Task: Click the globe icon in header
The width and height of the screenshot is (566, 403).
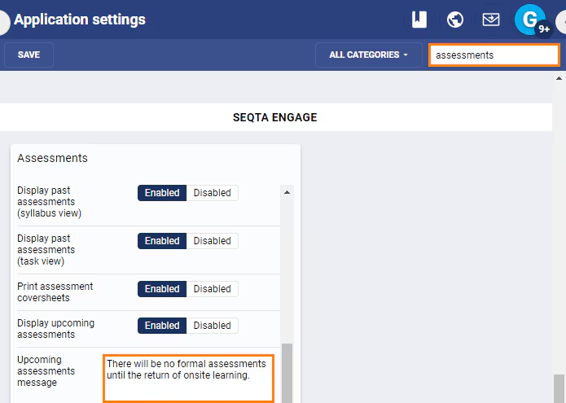Action: click(x=454, y=20)
